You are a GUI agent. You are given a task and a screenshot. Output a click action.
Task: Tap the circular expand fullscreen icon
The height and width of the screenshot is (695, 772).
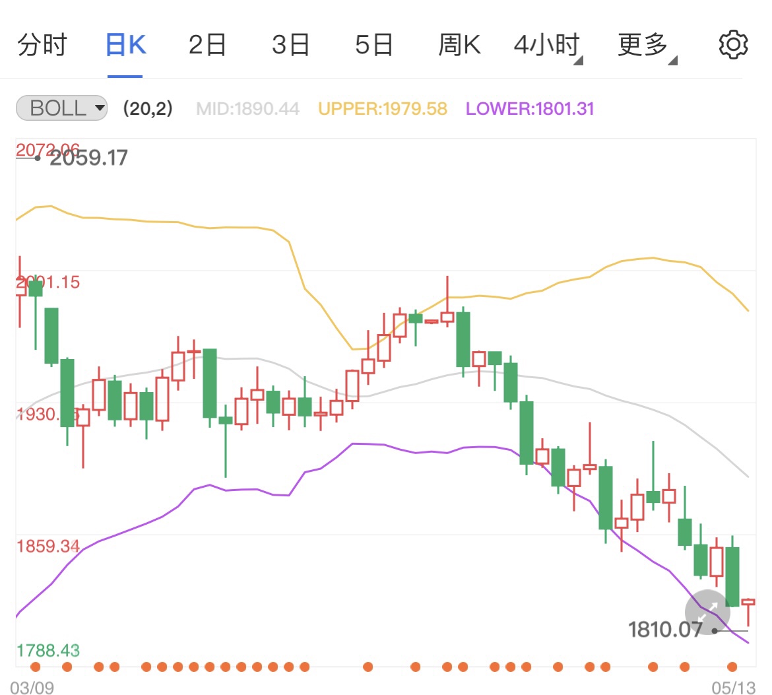coord(707,612)
